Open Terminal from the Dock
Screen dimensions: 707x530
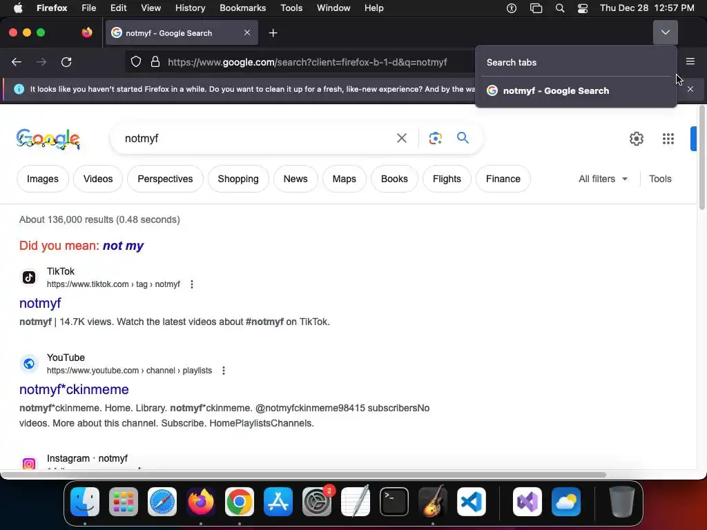(x=394, y=502)
